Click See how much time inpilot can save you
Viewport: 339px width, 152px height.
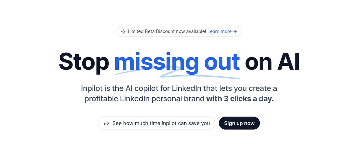point(161,123)
